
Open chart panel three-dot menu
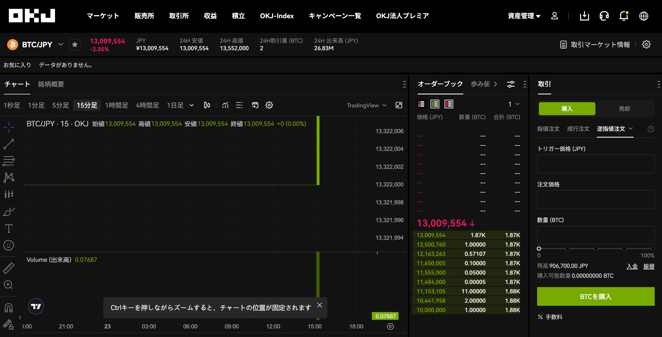tap(404, 84)
